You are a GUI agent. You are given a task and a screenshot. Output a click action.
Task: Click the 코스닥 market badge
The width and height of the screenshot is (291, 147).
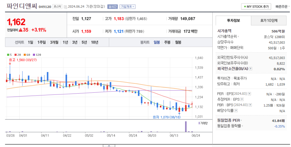57,7
